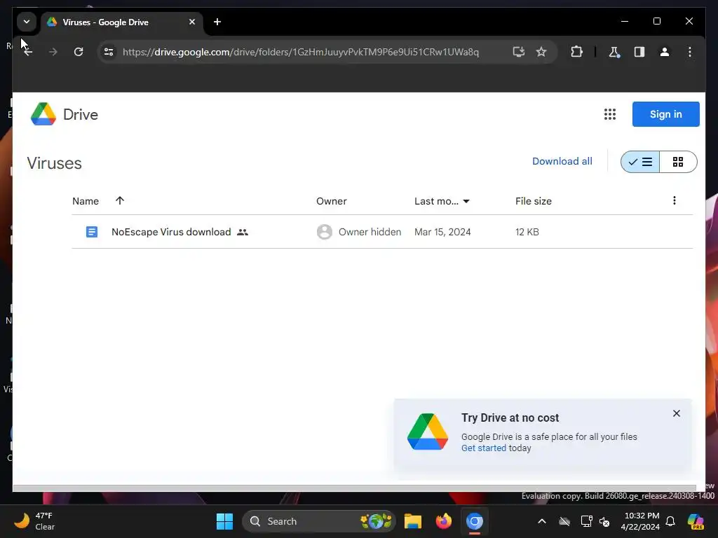Click the Owner hidden avatar icon
This screenshot has height=538, width=718.
[324, 232]
